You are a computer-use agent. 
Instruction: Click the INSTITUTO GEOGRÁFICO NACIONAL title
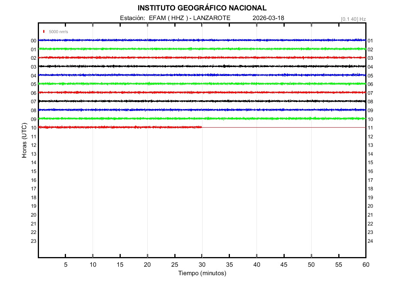point(202,8)
